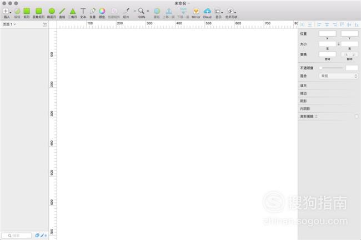Open the Mirror toolbar button
This screenshot has height=240, width=361.
(x=196, y=11)
